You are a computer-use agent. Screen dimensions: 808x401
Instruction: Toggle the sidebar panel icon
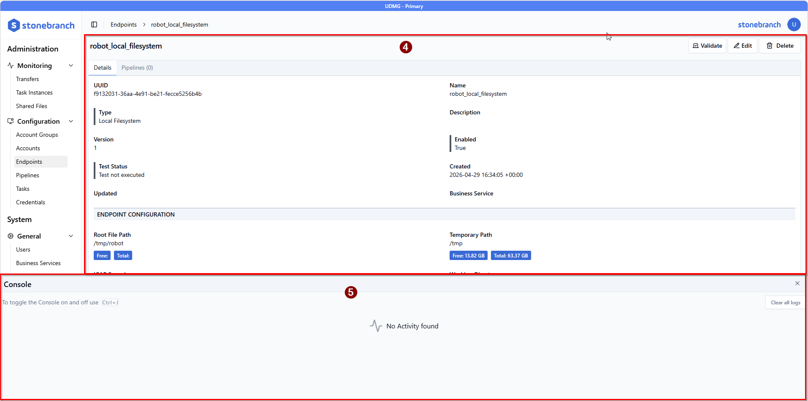click(x=94, y=24)
